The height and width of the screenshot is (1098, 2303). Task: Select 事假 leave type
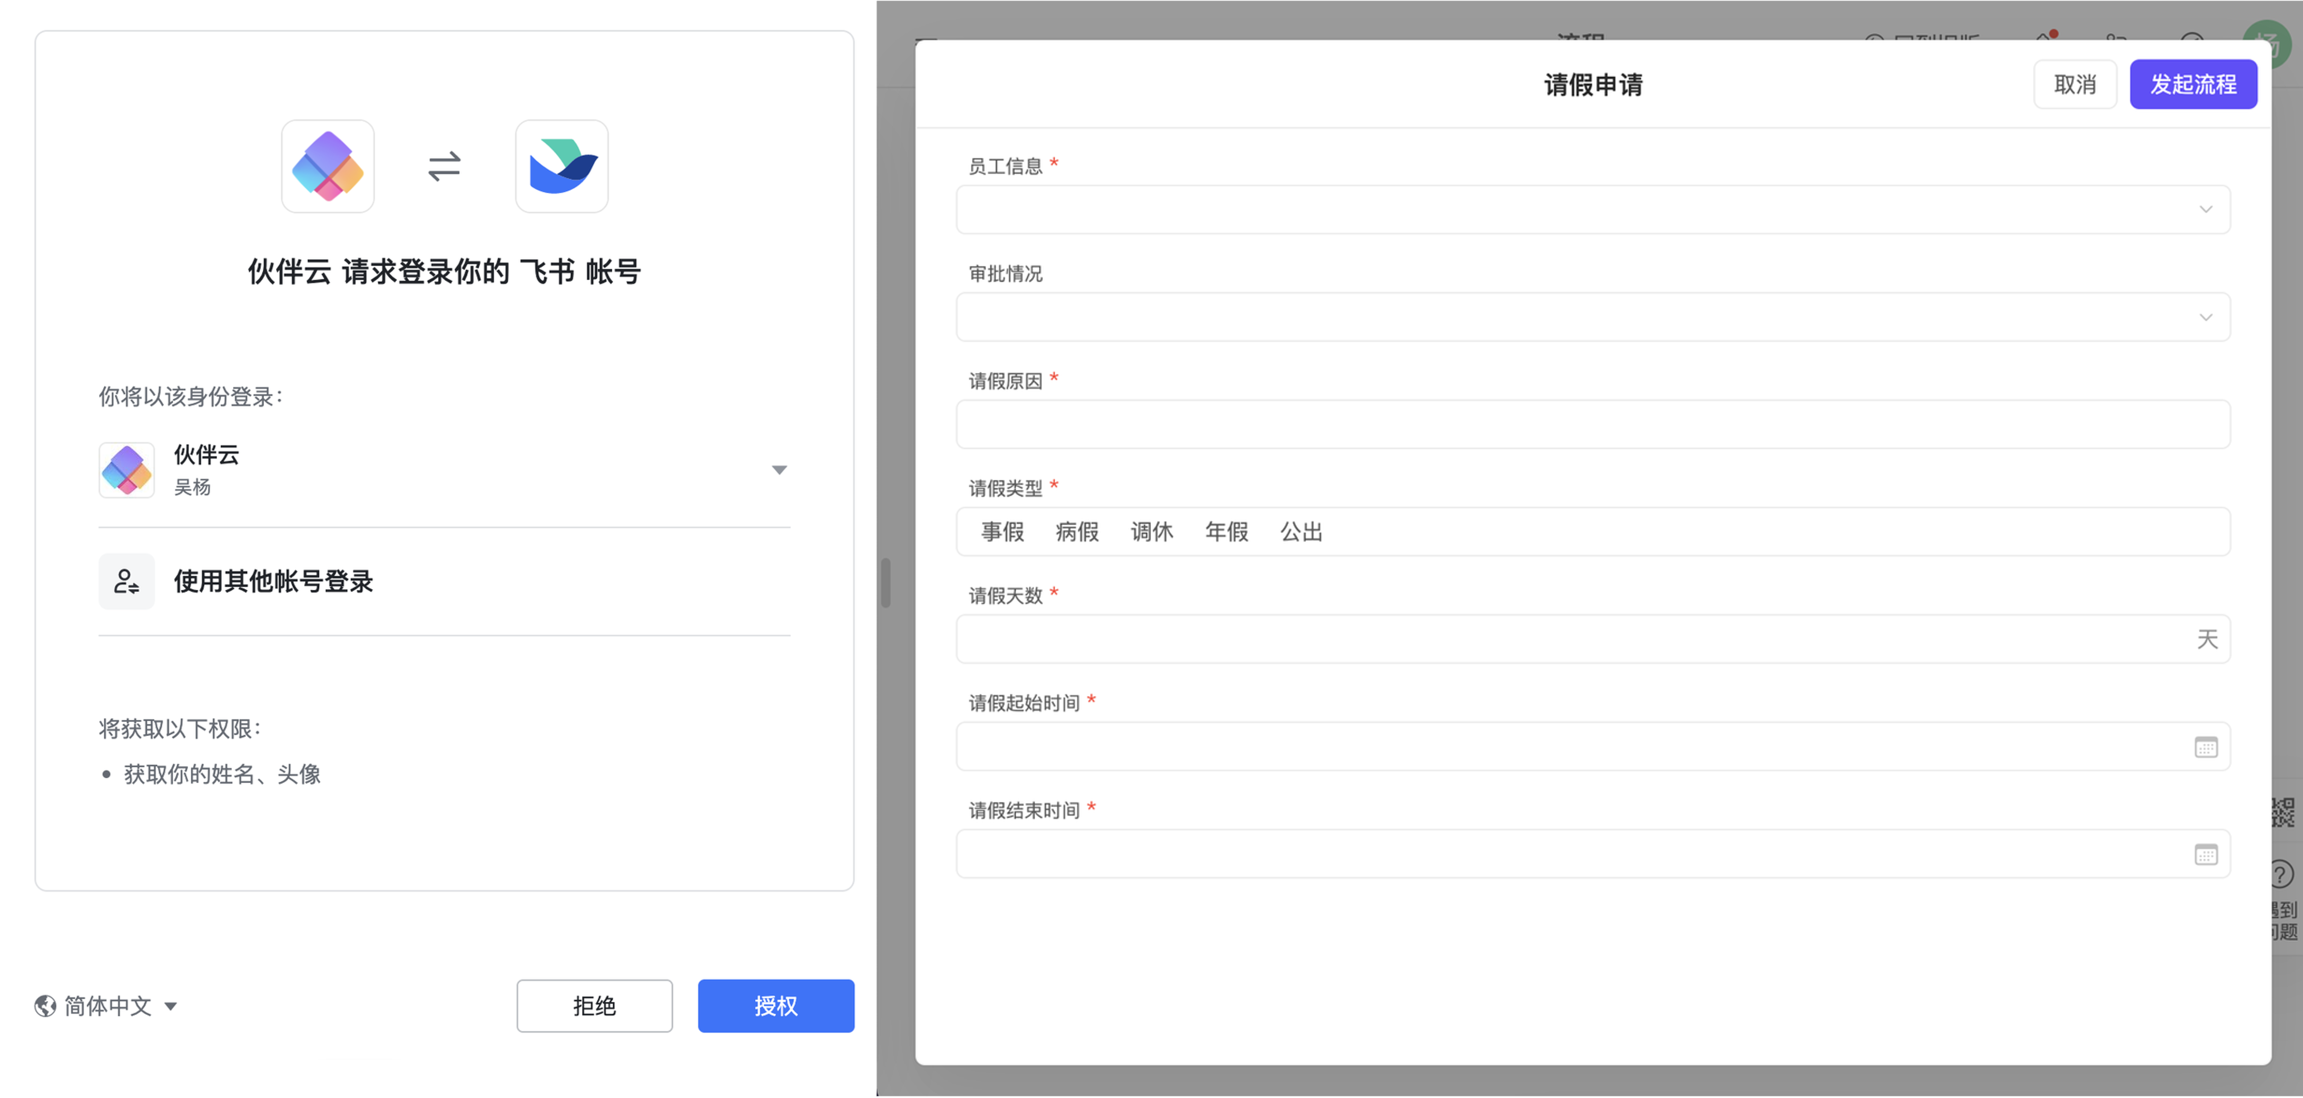pos(1002,532)
